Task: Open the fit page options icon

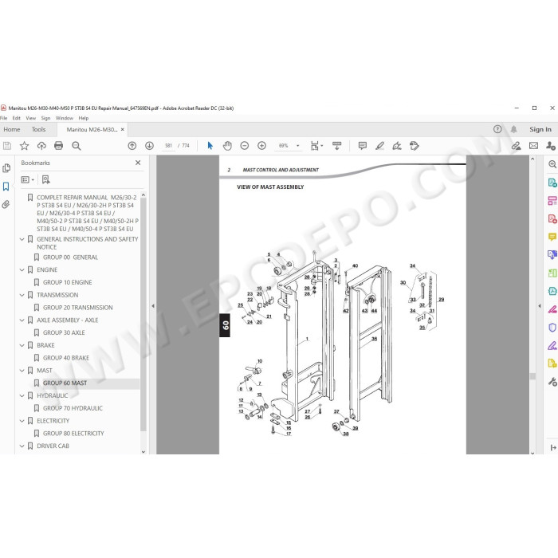Action: point(316,146)
